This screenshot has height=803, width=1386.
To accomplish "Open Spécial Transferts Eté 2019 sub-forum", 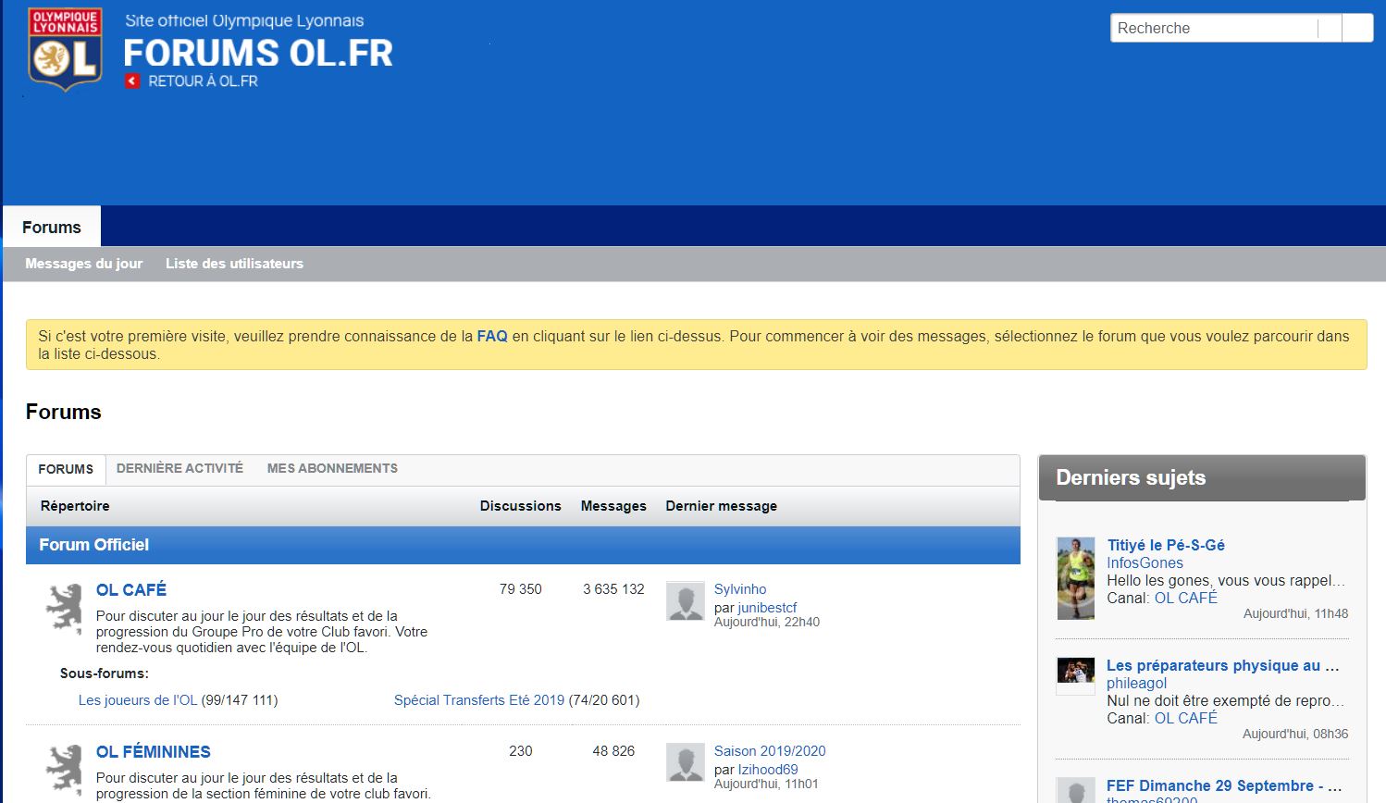I will coord(478,700).
